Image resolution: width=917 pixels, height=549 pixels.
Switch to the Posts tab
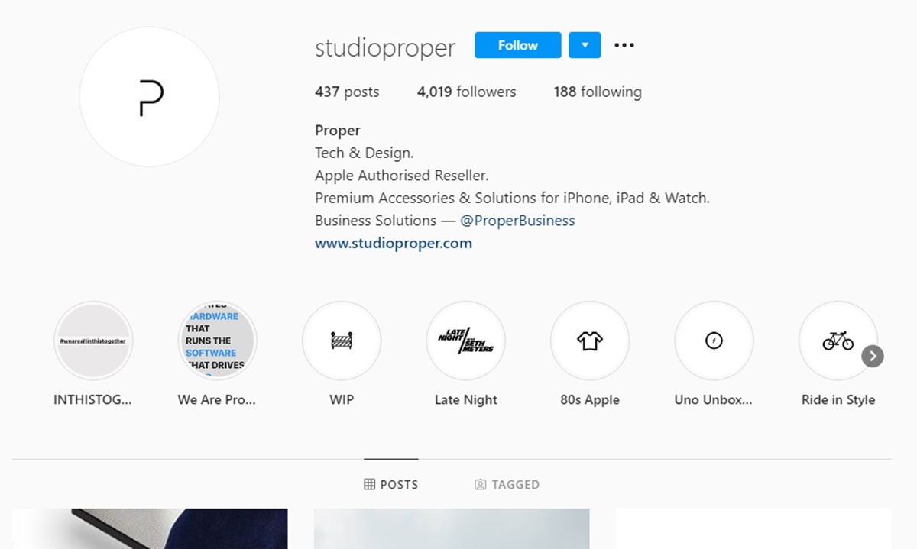point(391,484)
